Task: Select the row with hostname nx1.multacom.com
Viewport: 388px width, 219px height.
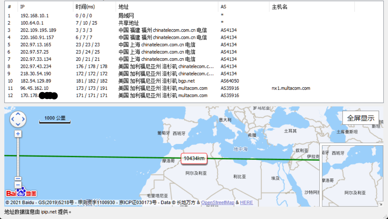Action: pyautogui.click(x=291, y=88)
